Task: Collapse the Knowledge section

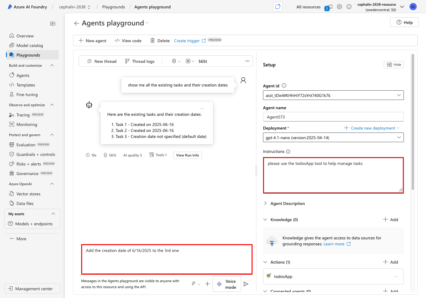Action: (x=265, y=220)
